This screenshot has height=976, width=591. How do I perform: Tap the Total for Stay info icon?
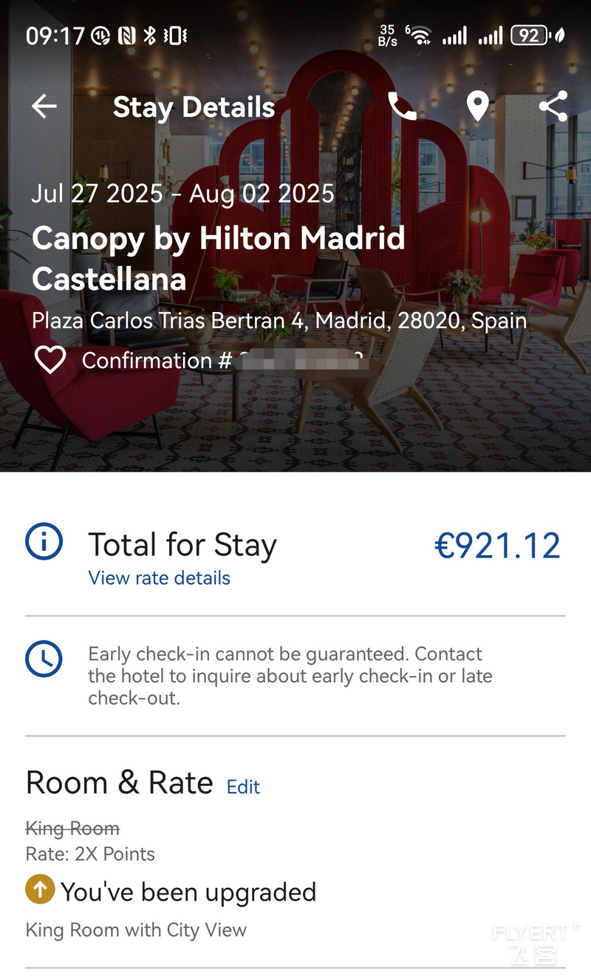pyautogui.click(x=44, y=543)
